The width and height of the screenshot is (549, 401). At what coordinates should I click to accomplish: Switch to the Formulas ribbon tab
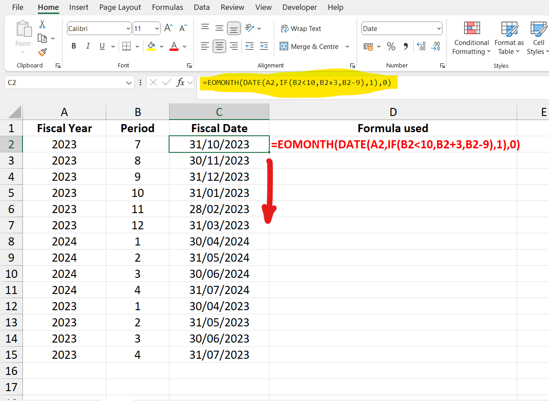click(167, 7)
